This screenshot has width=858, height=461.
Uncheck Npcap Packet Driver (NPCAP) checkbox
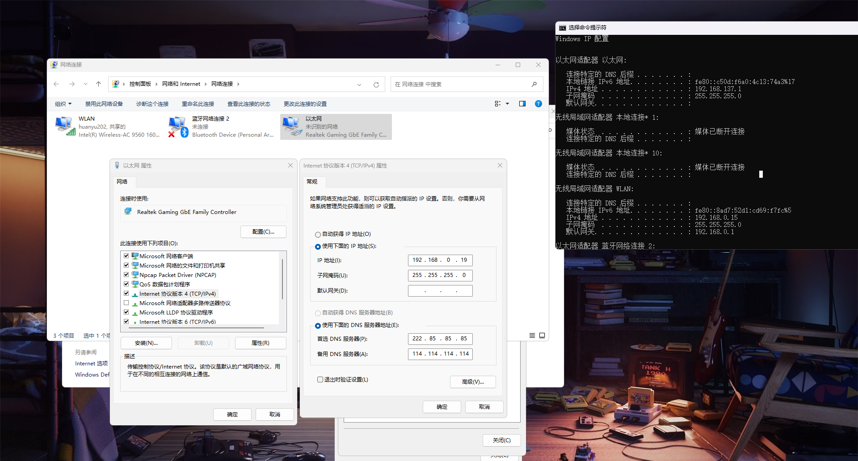[x=126, y=275]
